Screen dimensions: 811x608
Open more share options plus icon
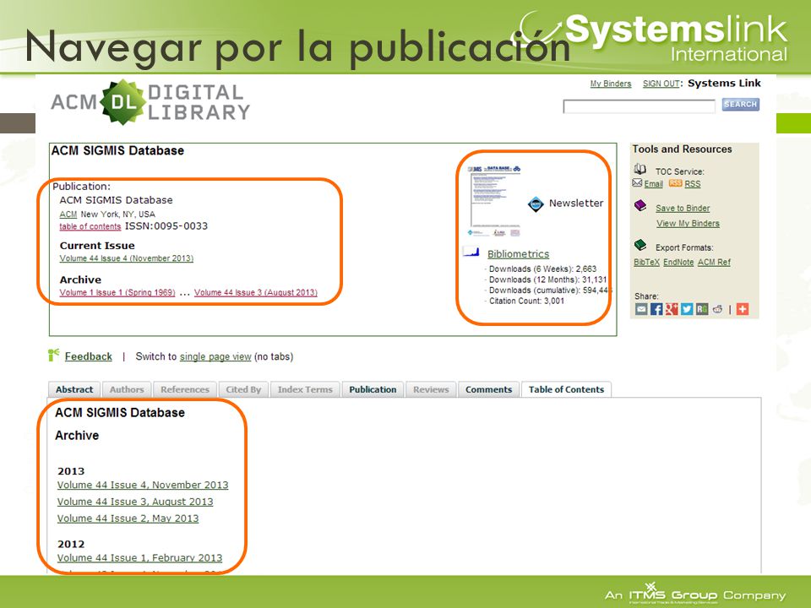pyautogui.click(x=743, y=309)
